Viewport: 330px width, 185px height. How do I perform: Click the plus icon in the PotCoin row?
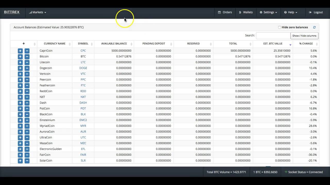20,109
